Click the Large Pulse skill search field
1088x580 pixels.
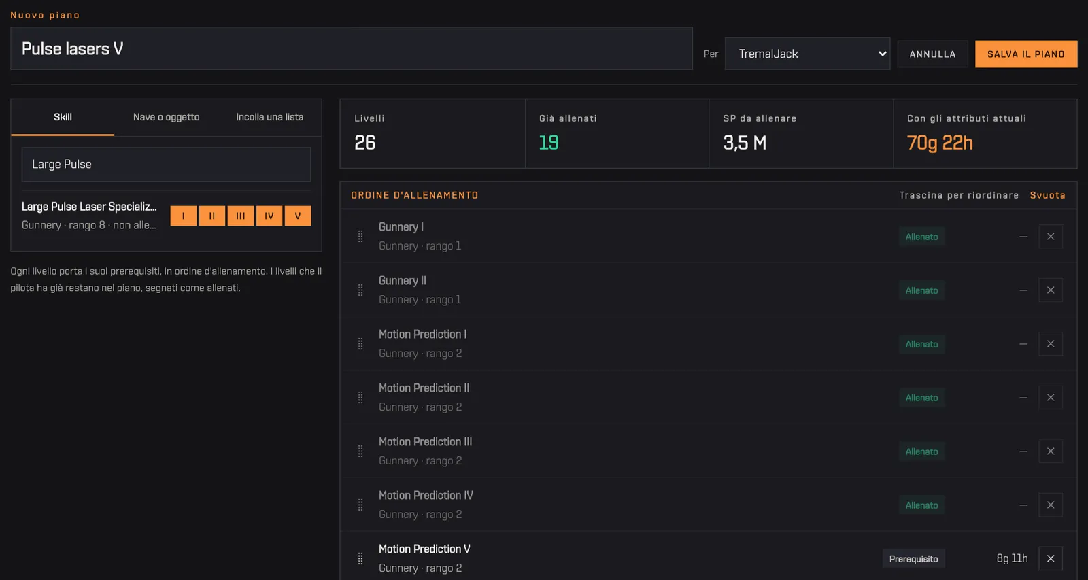(166, 165)
